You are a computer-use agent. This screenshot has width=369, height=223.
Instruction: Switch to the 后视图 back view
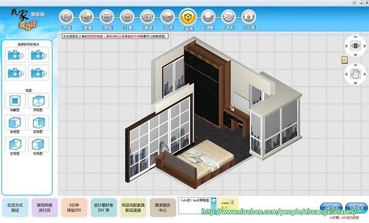[x=38, y=123]
